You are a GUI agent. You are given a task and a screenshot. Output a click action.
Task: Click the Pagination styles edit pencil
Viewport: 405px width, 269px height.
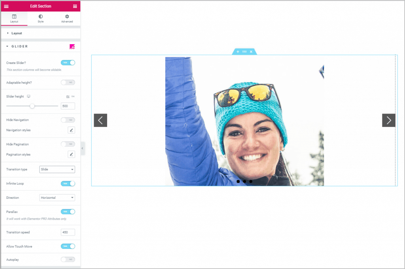71,155
